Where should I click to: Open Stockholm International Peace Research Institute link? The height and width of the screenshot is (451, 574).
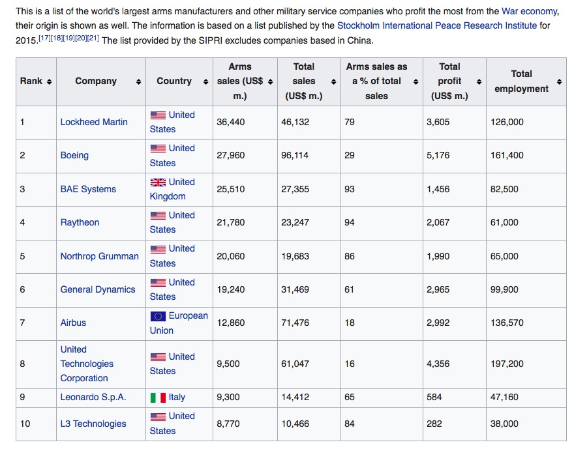coord(437,25)
